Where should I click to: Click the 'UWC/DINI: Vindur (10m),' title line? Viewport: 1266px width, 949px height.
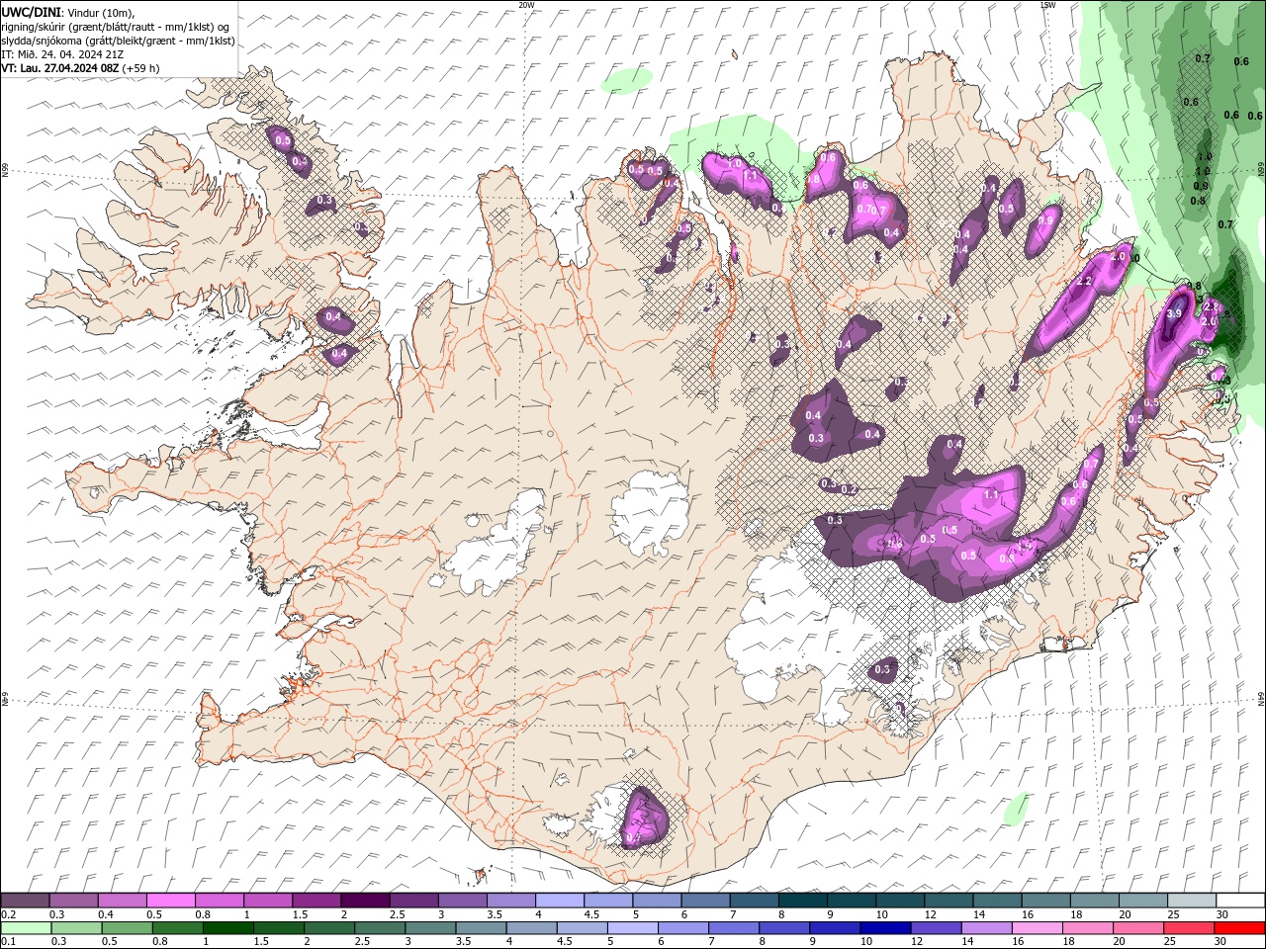(x=68, y=12)
